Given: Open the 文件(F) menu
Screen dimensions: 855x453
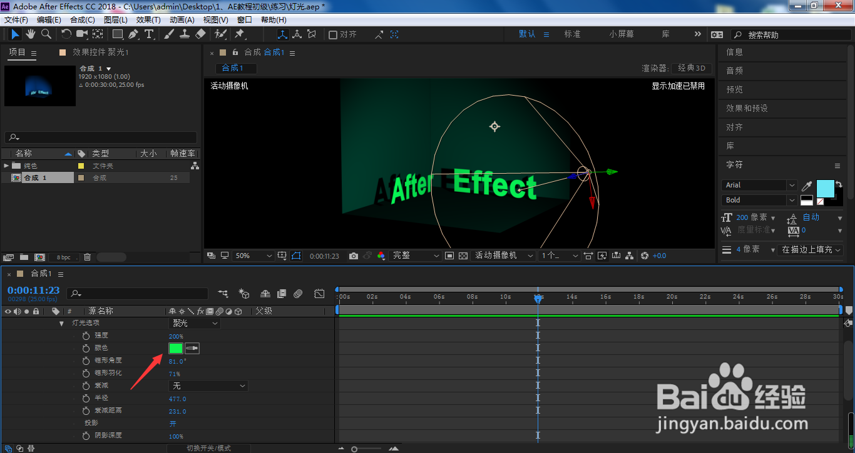Looking at the screenshot, I should point(16,20).
